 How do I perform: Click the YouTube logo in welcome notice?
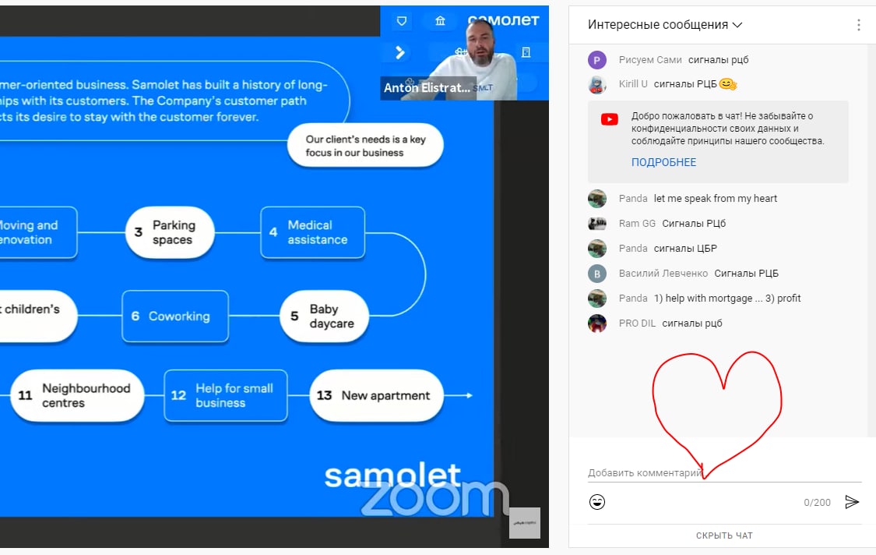(610, 119)
